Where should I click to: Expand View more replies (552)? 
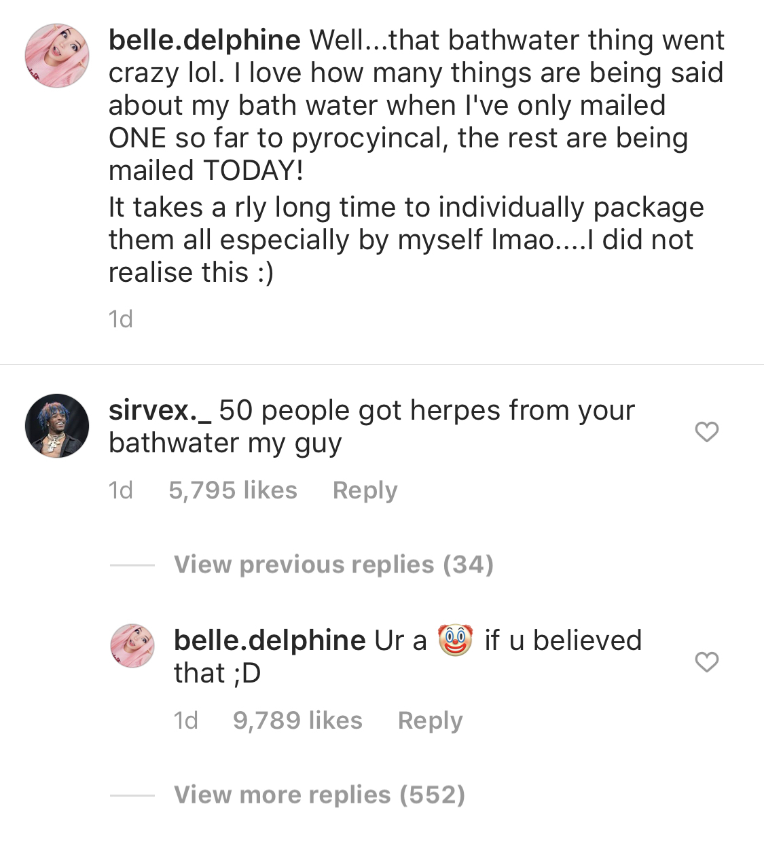click(x=319, y=795)
